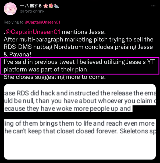This screenshot has width=160, height=163.
Task: Click the "woke more people up" line in image
Action: pos(68,108)
